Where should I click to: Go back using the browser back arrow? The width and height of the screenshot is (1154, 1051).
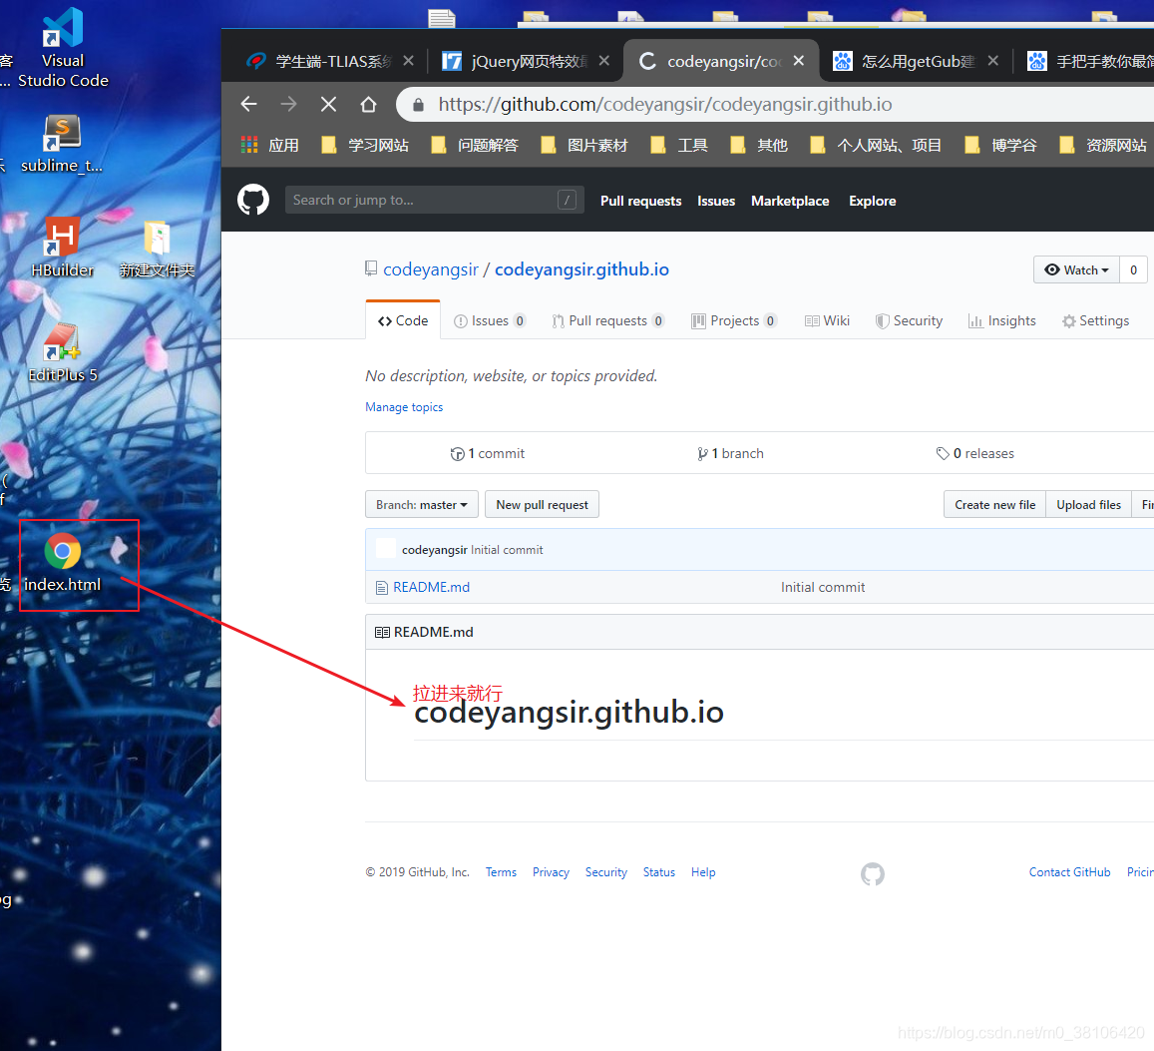[248, 105]
